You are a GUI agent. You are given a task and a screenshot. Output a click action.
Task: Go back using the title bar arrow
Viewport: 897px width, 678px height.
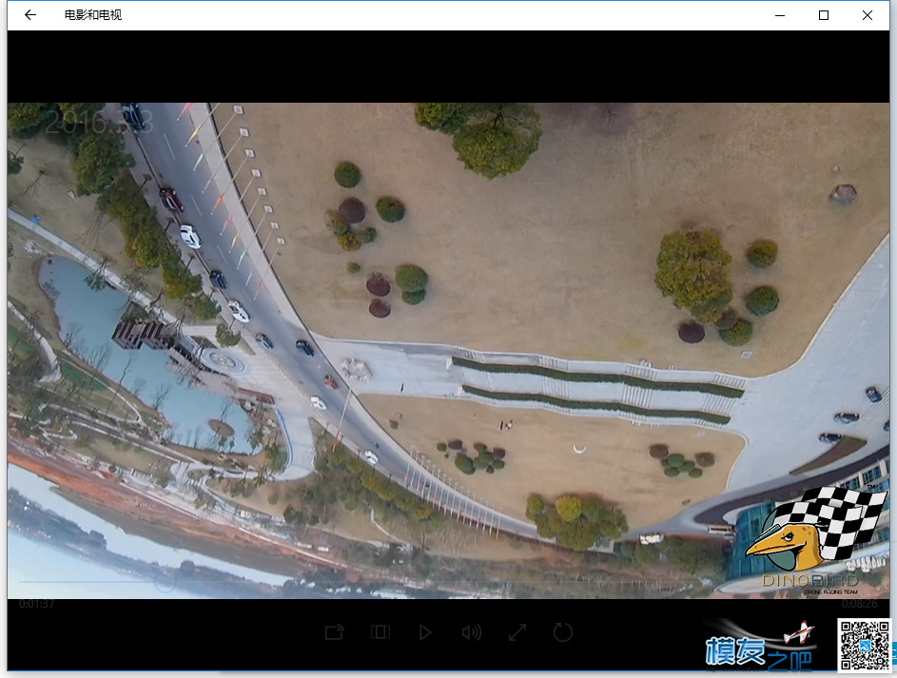click(30, 15)
